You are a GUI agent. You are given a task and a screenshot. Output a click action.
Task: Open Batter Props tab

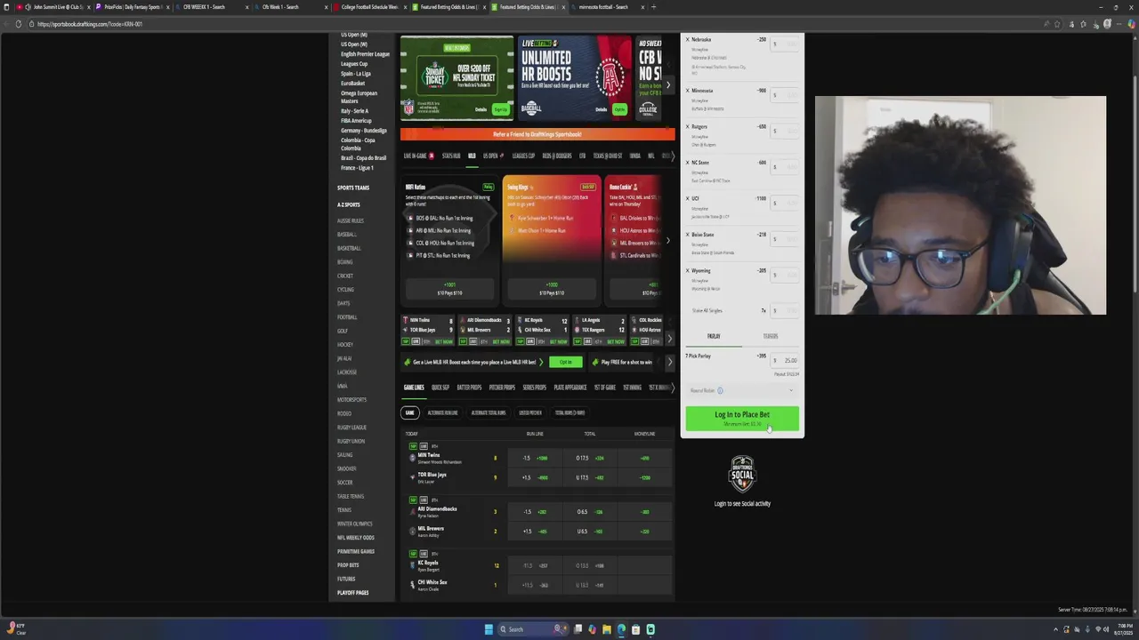pyautogui.click(x=469, y=388)
